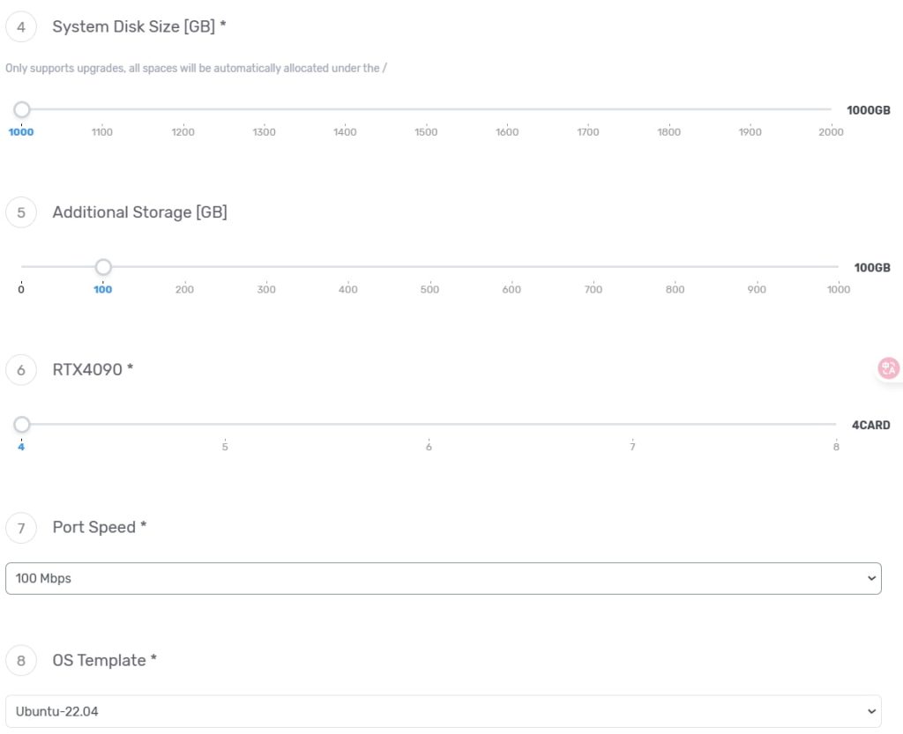Click the Additional Storage slider handle
Viewport: 903px width, 734px height.
tap(103, 267)
